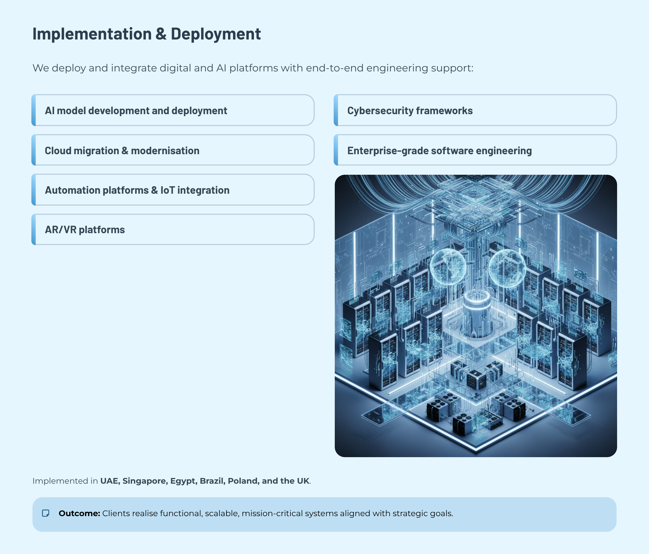Viewport: 649px width, 554px height.
Task: Click the Automation platforms & IoT integration card
Action: click(173, 190)
